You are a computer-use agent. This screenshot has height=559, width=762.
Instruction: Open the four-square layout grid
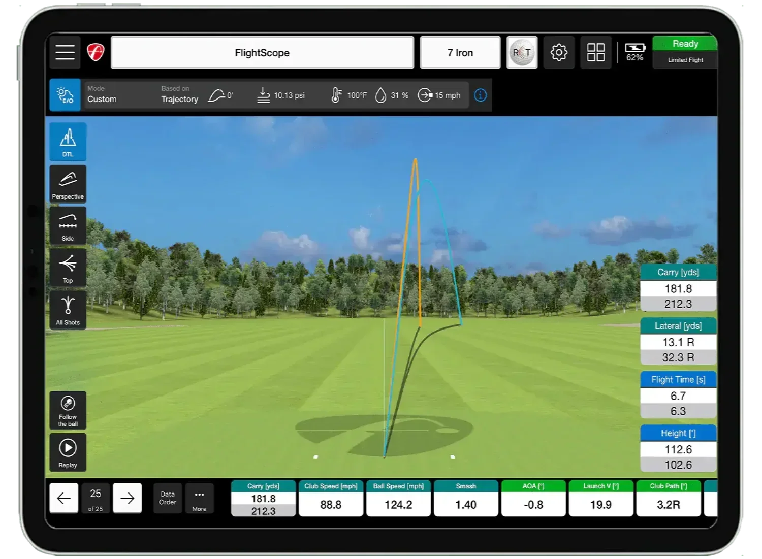596,52
